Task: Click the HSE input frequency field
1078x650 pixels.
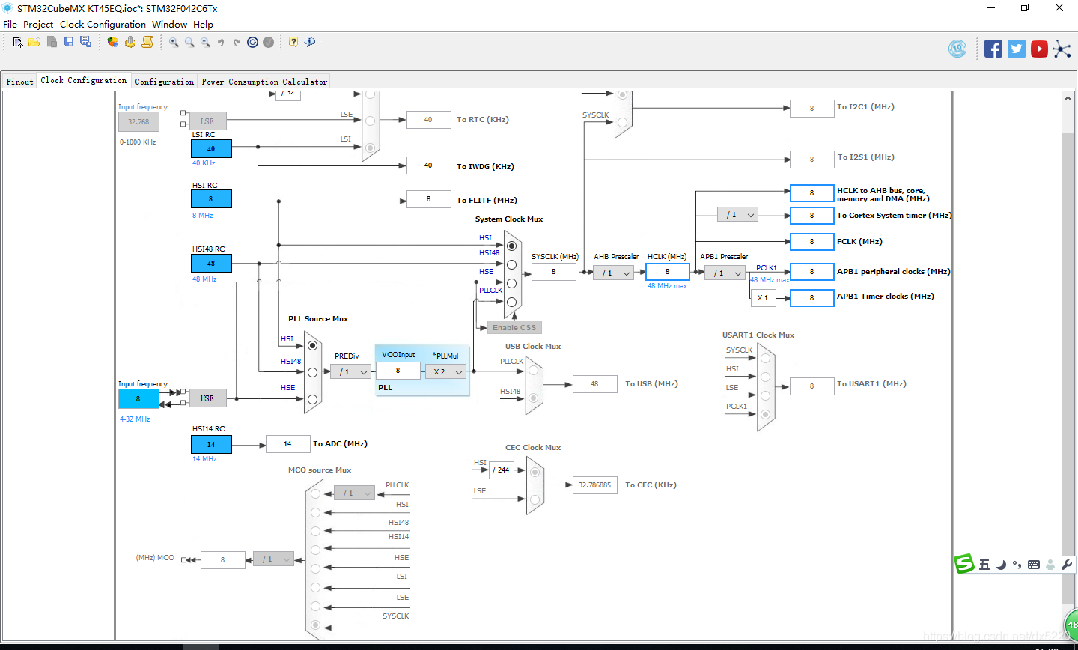Action: pyautogui.click(x=138, y=399)
